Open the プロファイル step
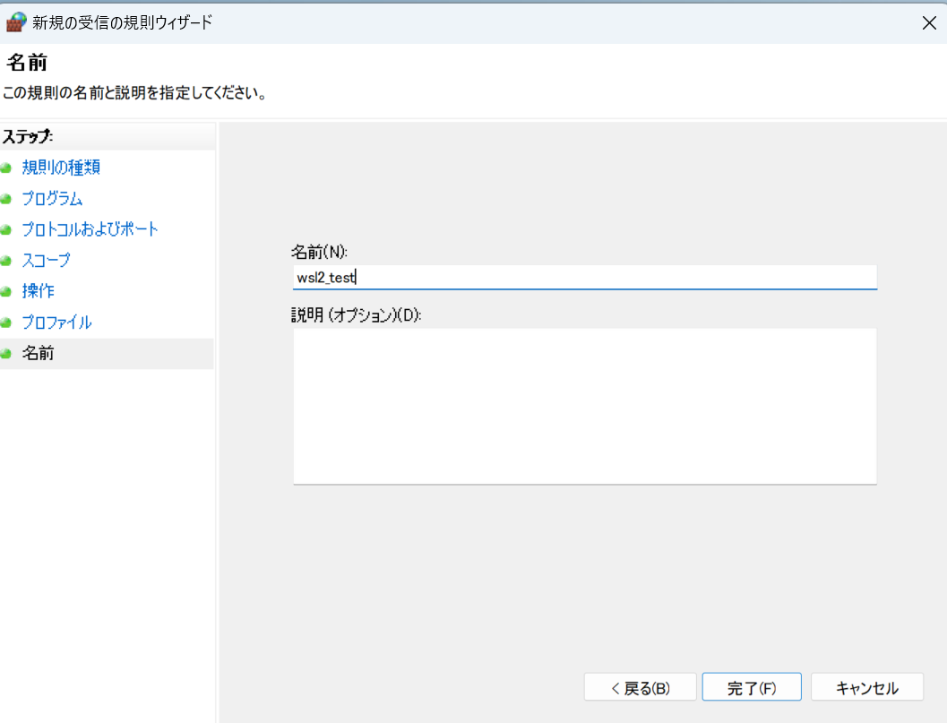This screenshot has height=723, width=947. click(x=56, y=322)
